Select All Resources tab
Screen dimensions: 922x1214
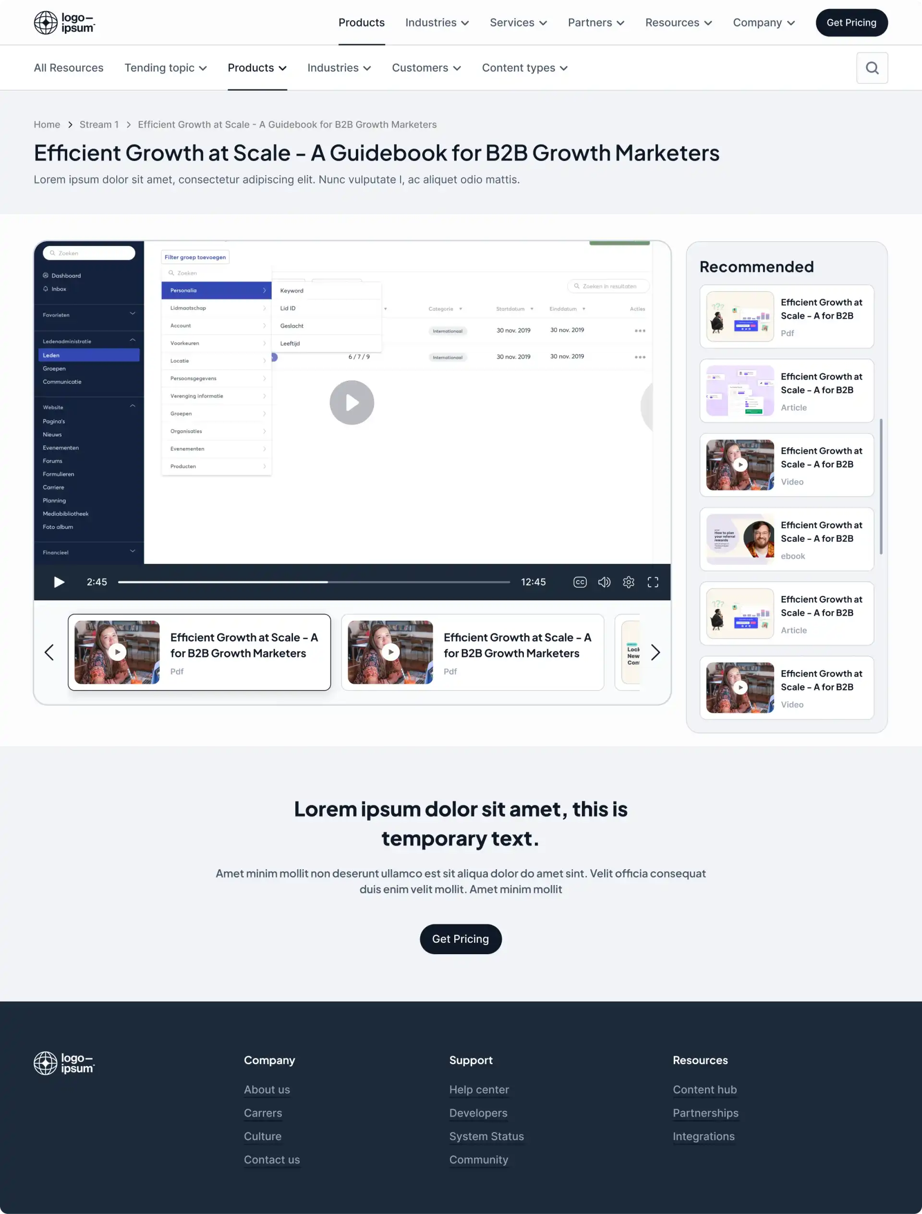coord(69,68)
